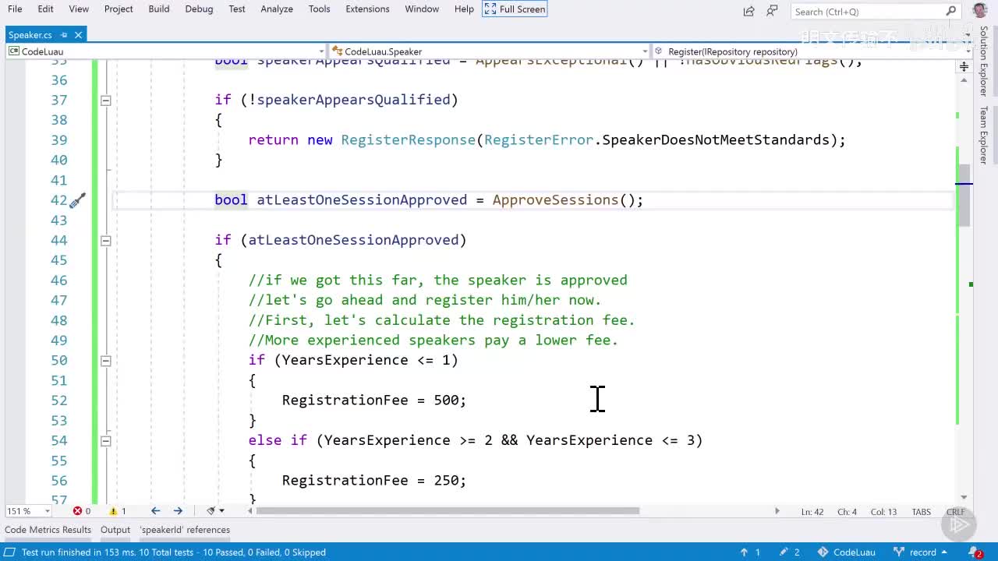The height and width of the screenshot is (561, 998).
Task: Click the pending changes pencil showing 2
Action: tap(790, 552)
